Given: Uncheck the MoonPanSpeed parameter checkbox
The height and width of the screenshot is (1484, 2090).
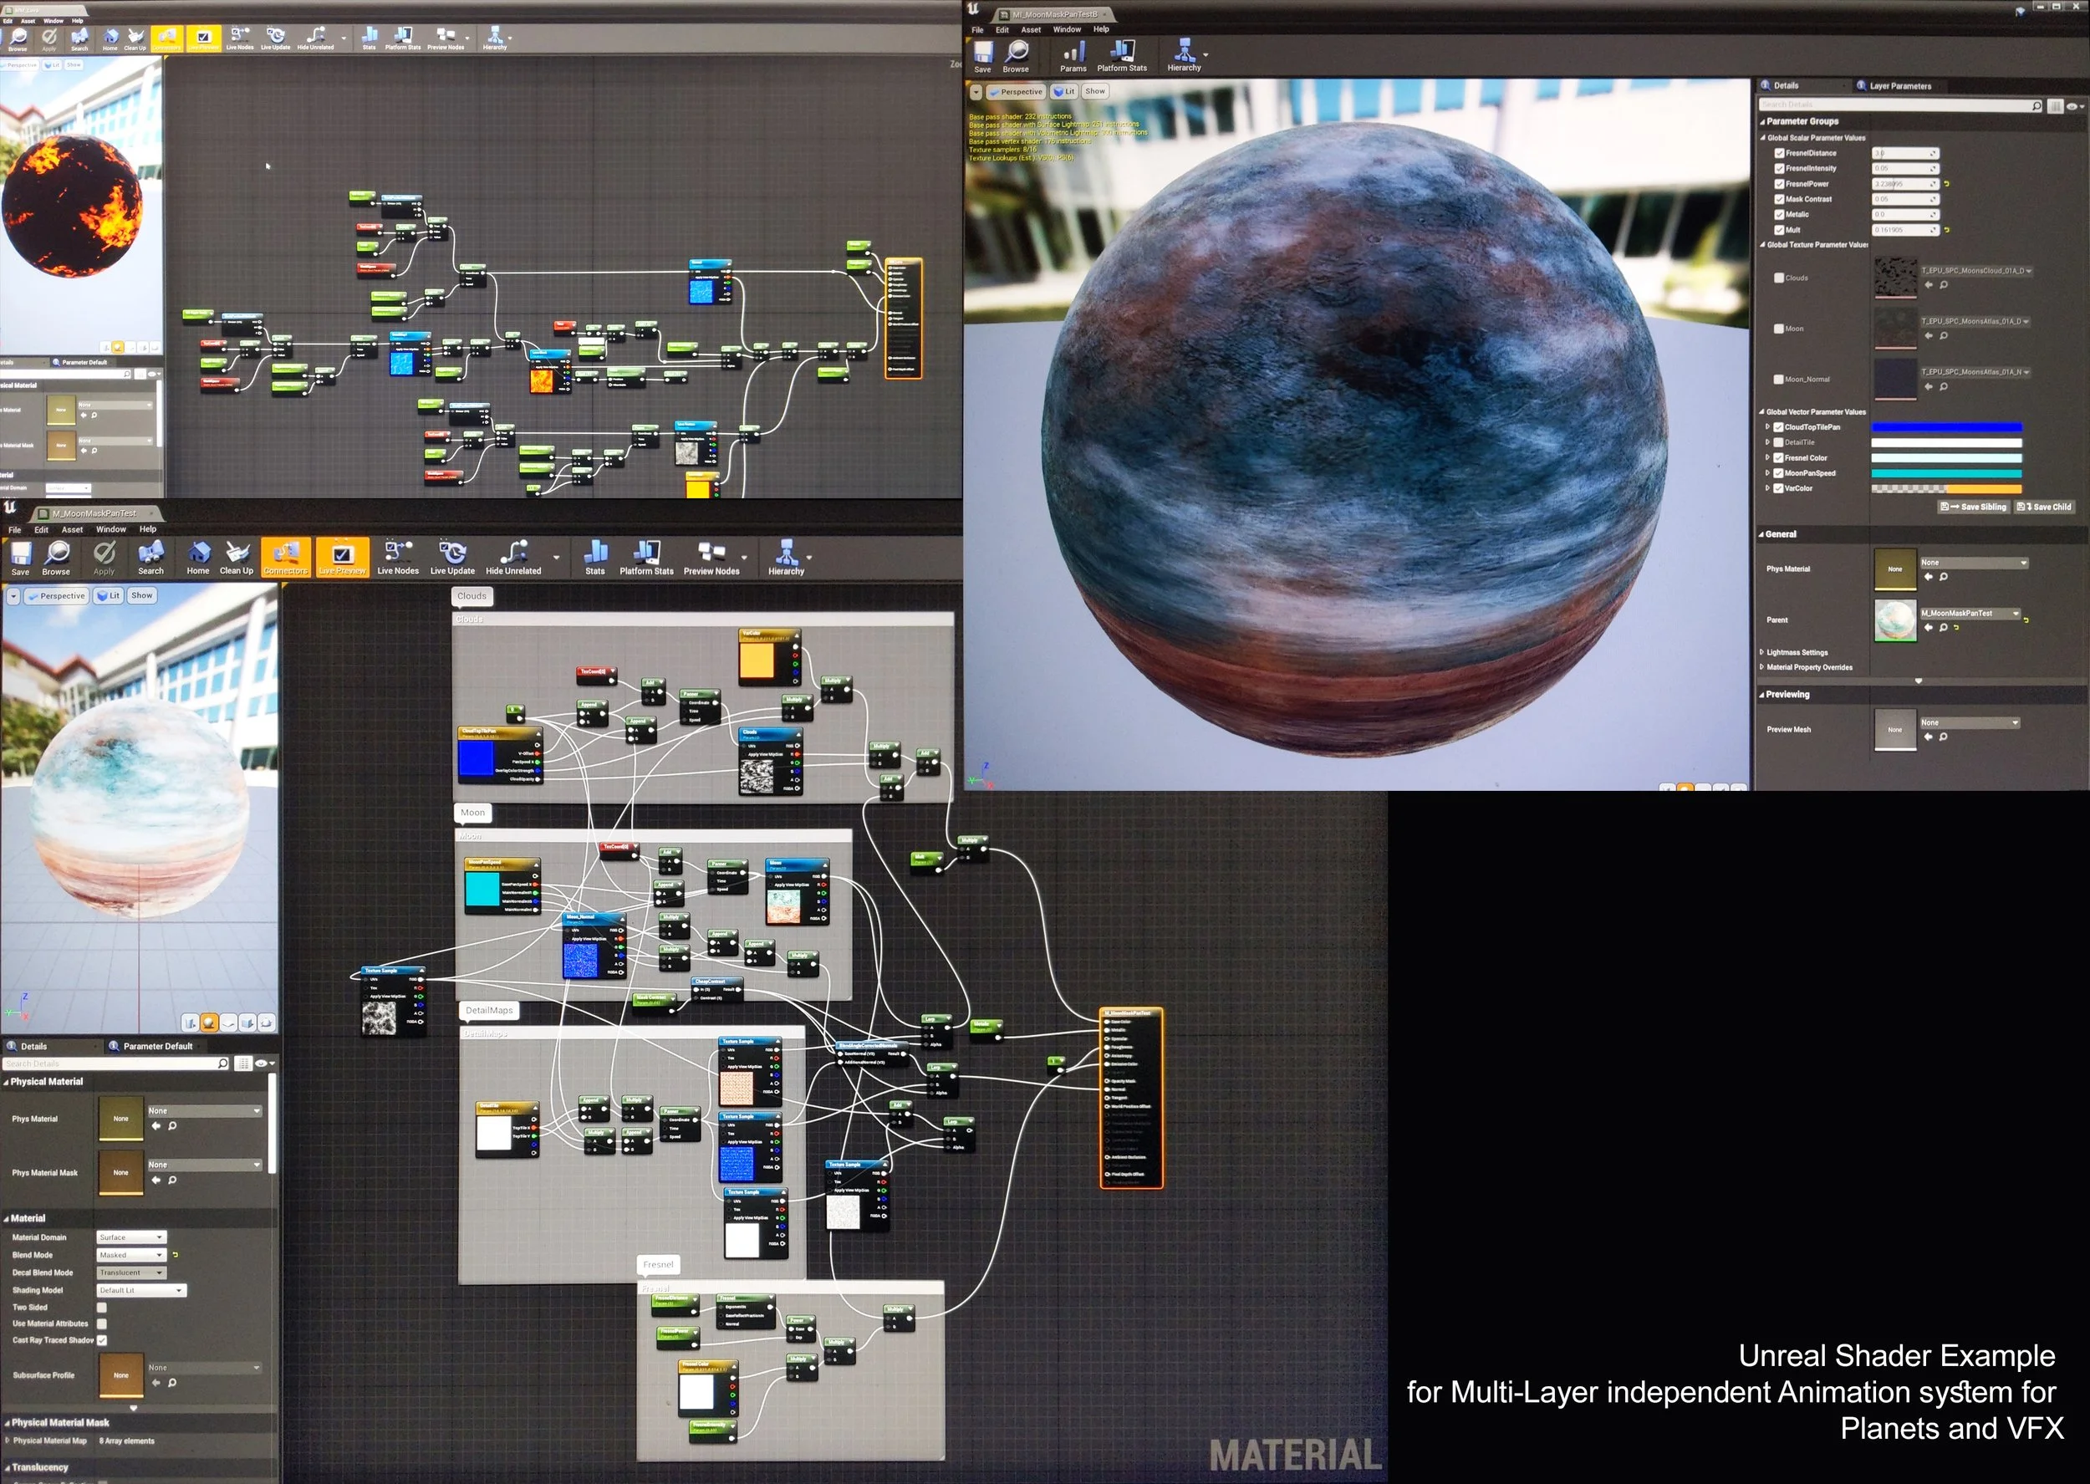Looking at the screenshot, I should [1778, 473].
